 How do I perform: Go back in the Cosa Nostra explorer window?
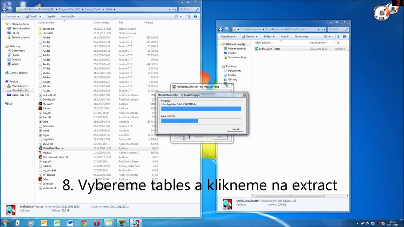(x=221, y=29)
